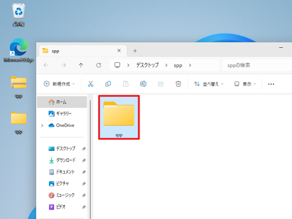
Task: Go back in File Explorer
Action: [x=46, y=65]
